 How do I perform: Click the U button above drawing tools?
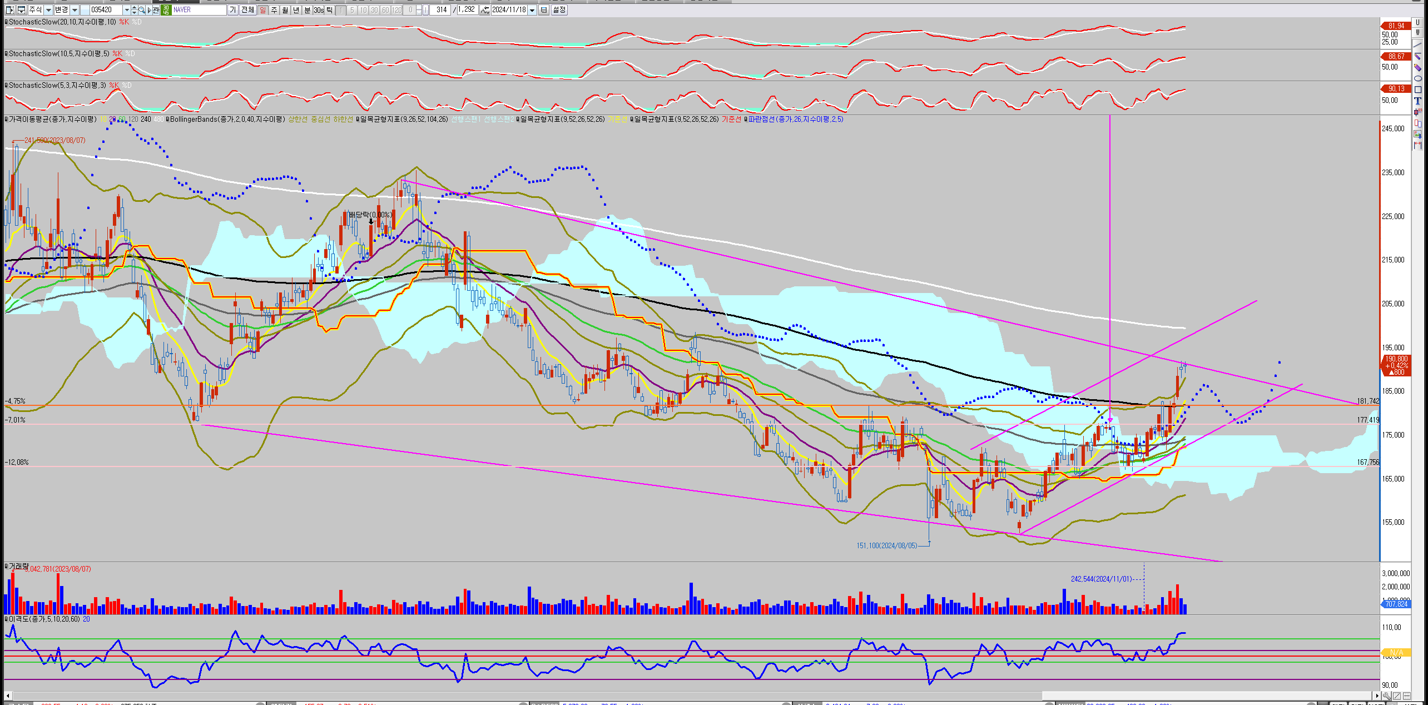[x=1417, y=22]
